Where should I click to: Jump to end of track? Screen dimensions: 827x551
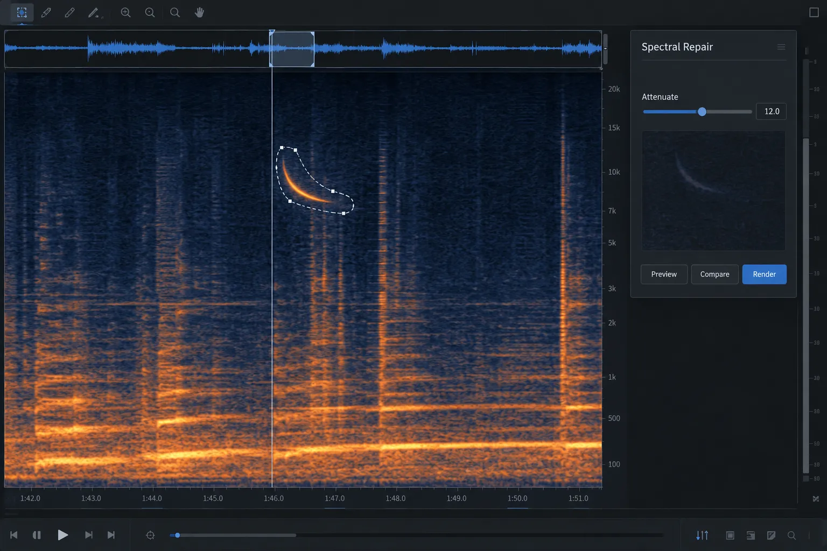[111, 535]
